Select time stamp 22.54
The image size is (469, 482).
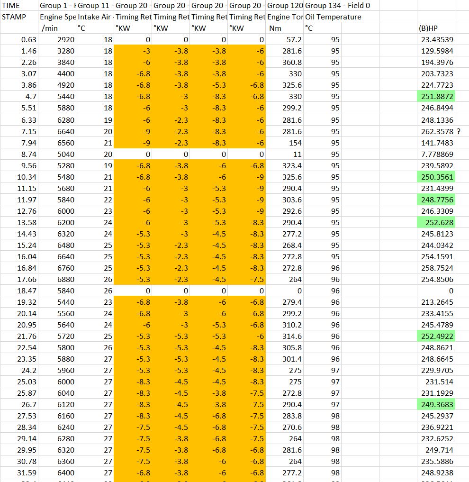(x=19, y=348)
